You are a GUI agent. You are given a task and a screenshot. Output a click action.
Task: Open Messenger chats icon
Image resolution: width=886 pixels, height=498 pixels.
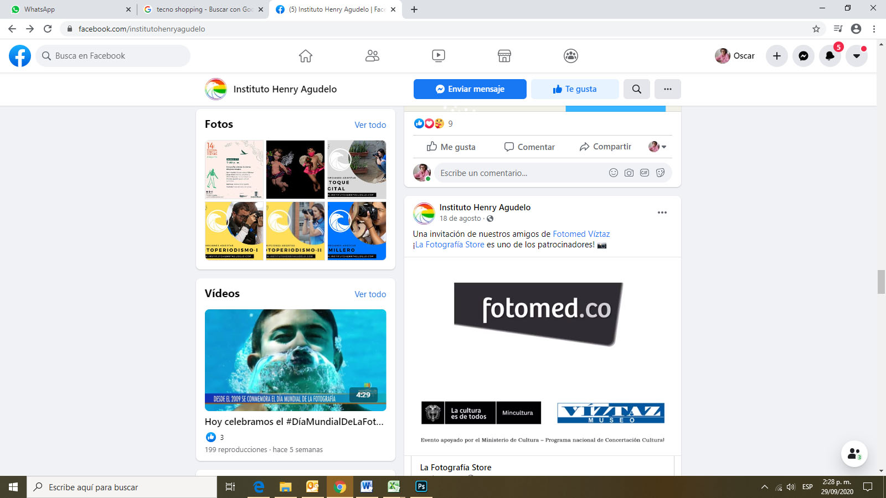[x=803, y=56]
